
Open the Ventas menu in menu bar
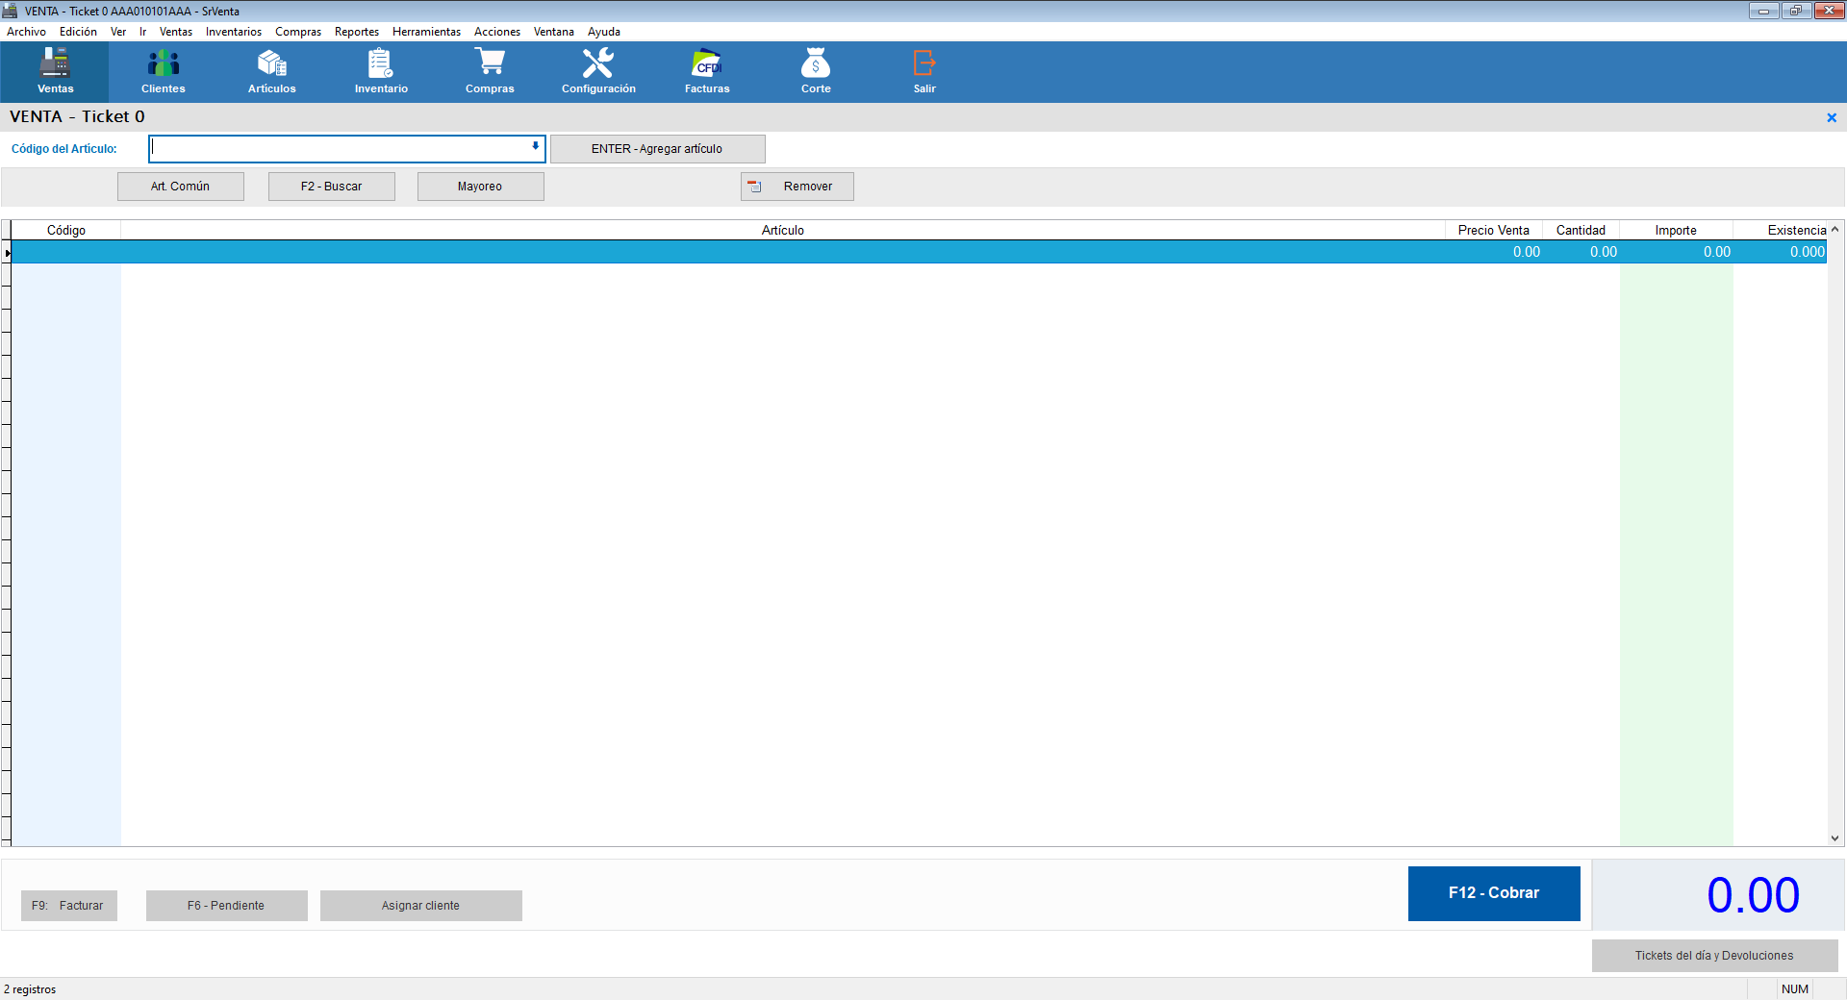176,32
